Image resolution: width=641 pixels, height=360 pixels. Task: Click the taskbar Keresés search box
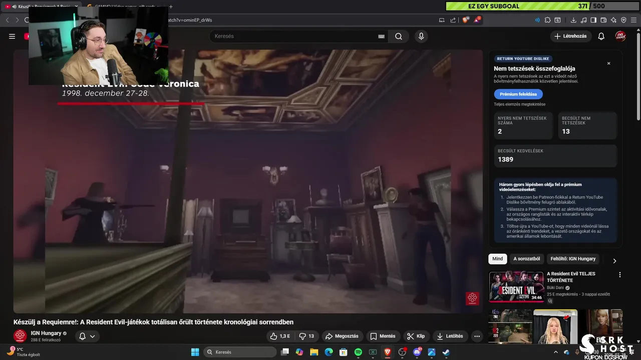point(240,352)
